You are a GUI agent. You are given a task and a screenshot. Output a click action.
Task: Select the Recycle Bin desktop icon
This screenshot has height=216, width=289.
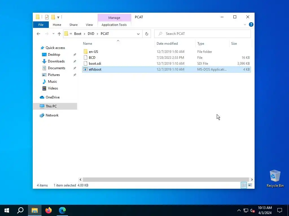coord(275,179)
